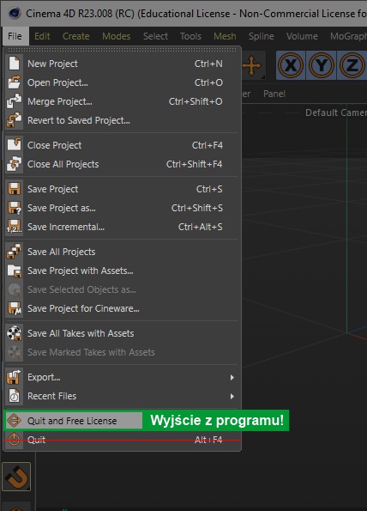The width and height of the screenshot is (367, 511).
Task: Open the Panel menu in the viewport
Action: [274, 94]
